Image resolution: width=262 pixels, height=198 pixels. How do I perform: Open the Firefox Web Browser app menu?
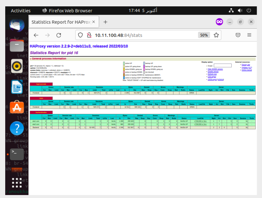click(67, 11)
